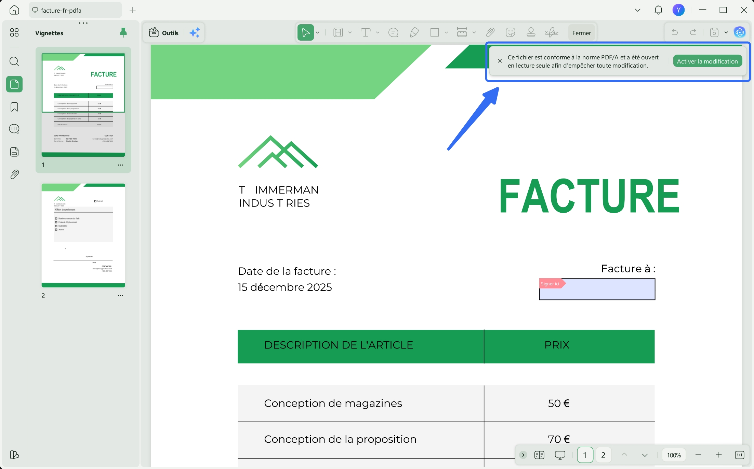This screenshot has height=469, width=754.
Task: Open the Outils tools menu
Action: [164, 33]
